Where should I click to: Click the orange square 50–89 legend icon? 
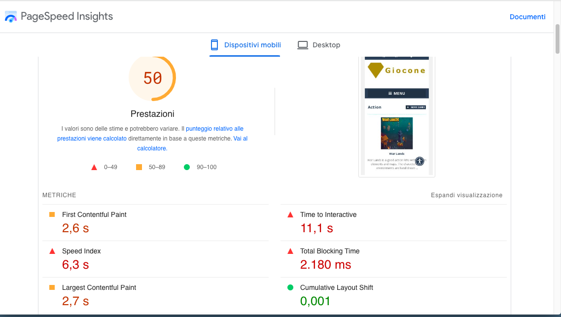click(x=139, y=167)
